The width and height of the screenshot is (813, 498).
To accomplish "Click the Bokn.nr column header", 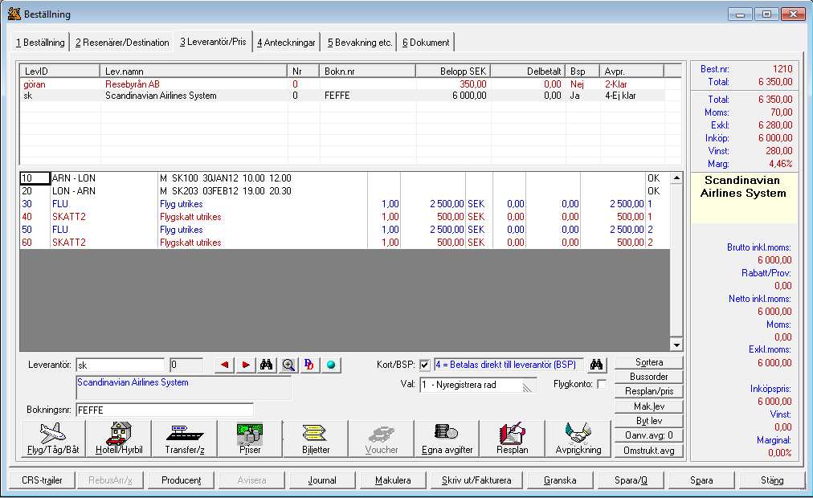I will tap(367, 71).
